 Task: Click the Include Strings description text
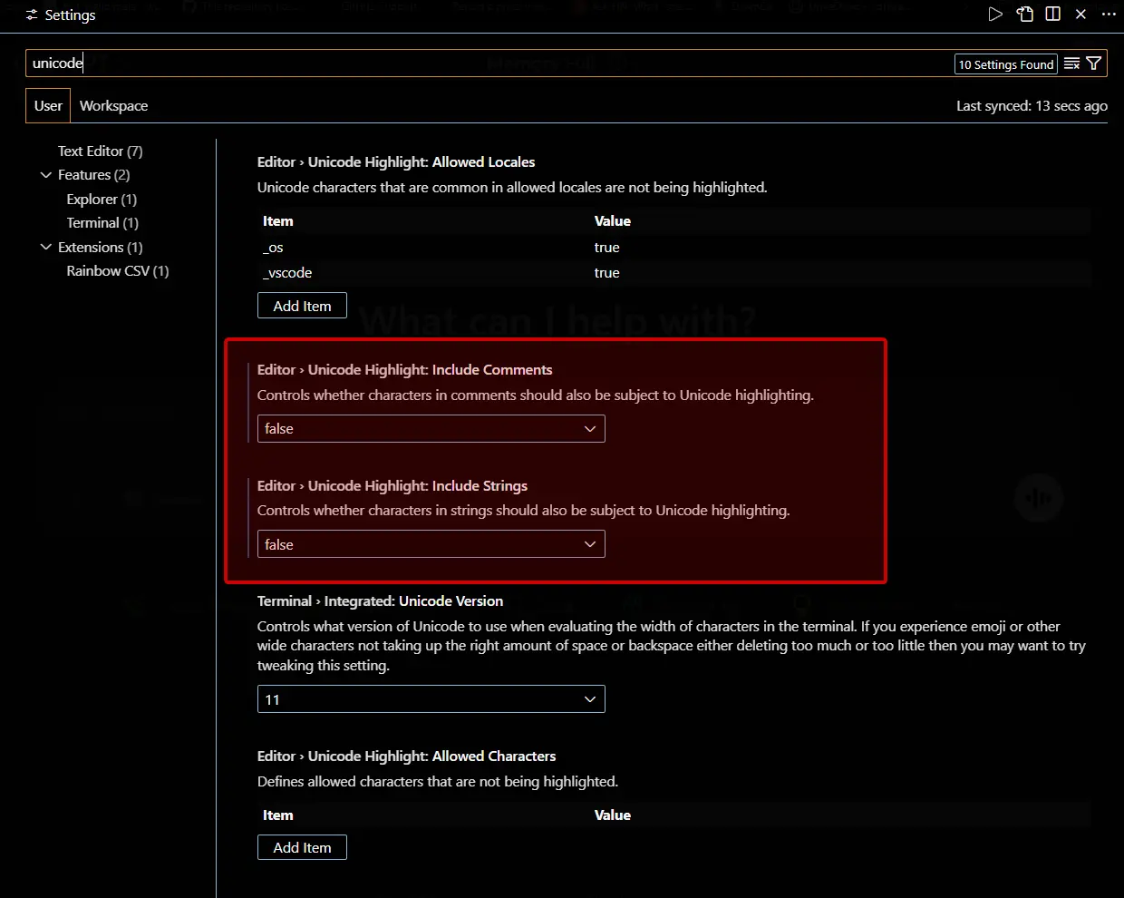524,511
